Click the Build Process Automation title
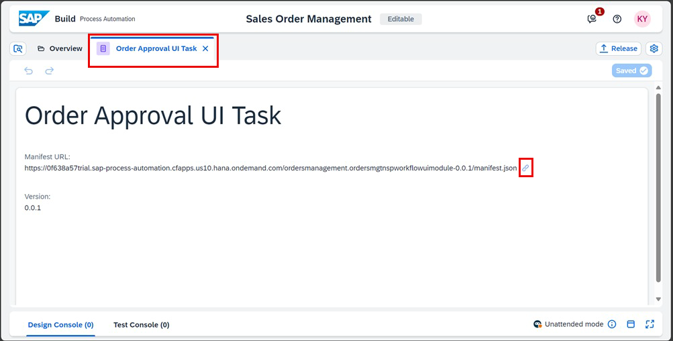This screenshot has height=341, width=673. pos(95,19)
